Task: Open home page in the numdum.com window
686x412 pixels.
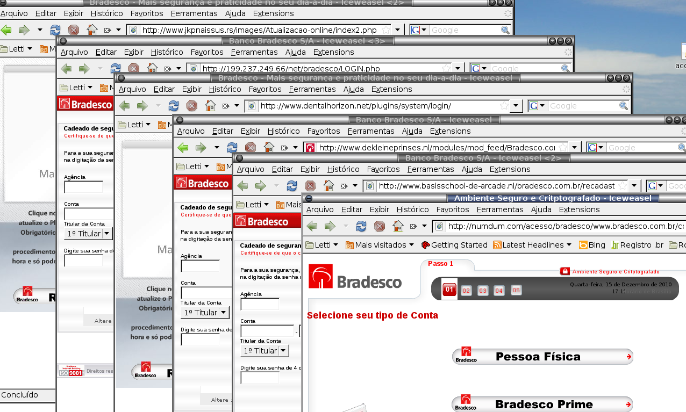Action: tap(398, 226)
